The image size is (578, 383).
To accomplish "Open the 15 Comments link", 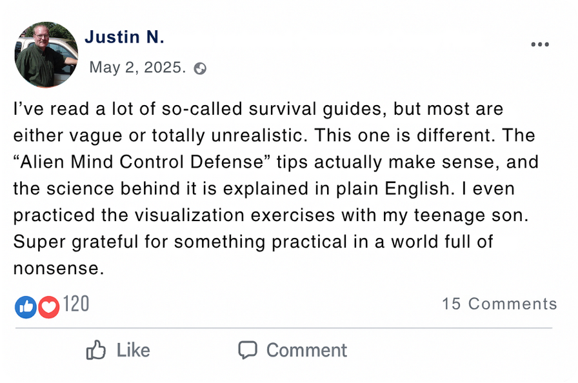I will tap(499, 304).
